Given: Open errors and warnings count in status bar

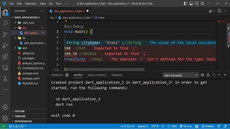Looking at the screenshot, I should (x=17, y=126).
